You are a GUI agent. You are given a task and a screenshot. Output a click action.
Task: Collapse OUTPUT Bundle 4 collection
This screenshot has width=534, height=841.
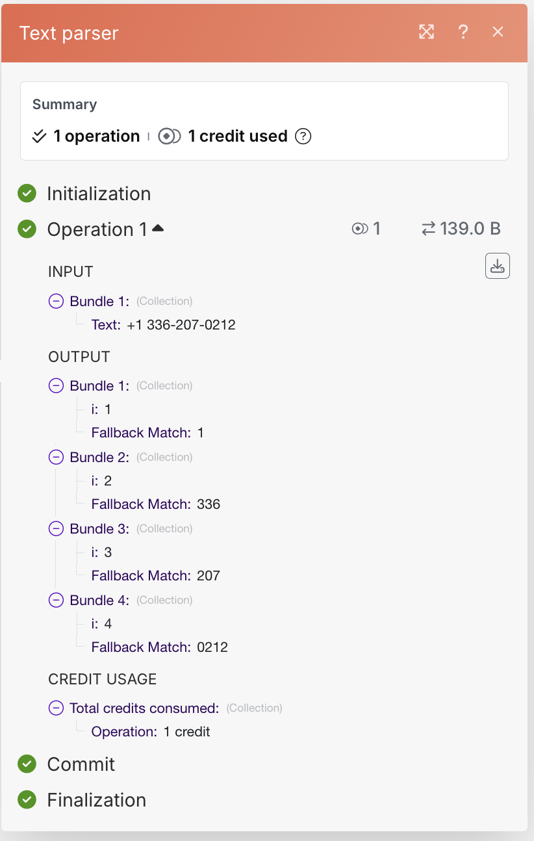tap(57, 600)
